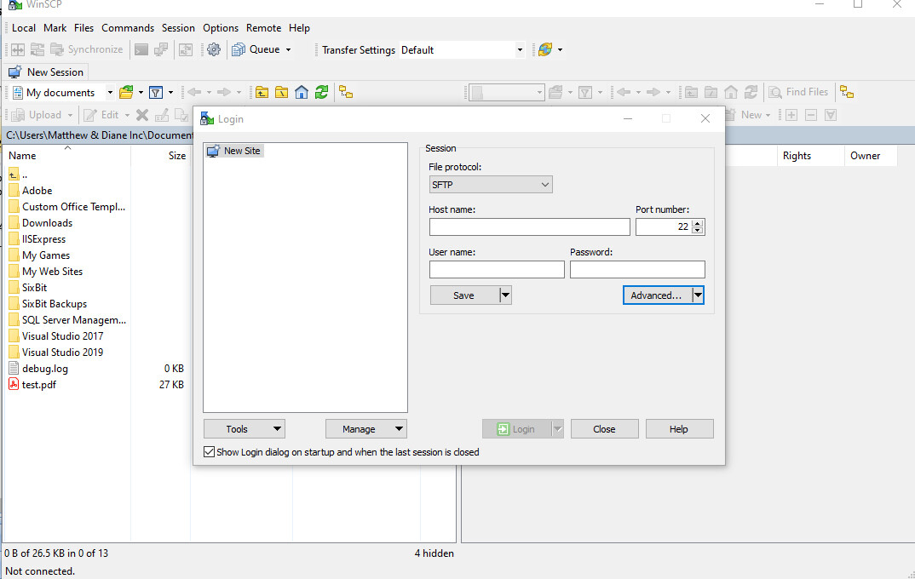The image size is (915, 579).
Task: Open the Session menu
Action: 178,28
